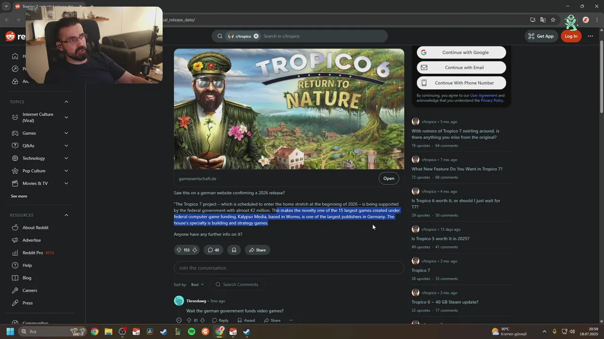This screenshot has width=604, height=339.
Task: Expand the Movies & TV topic
Action: coord(66,183)
